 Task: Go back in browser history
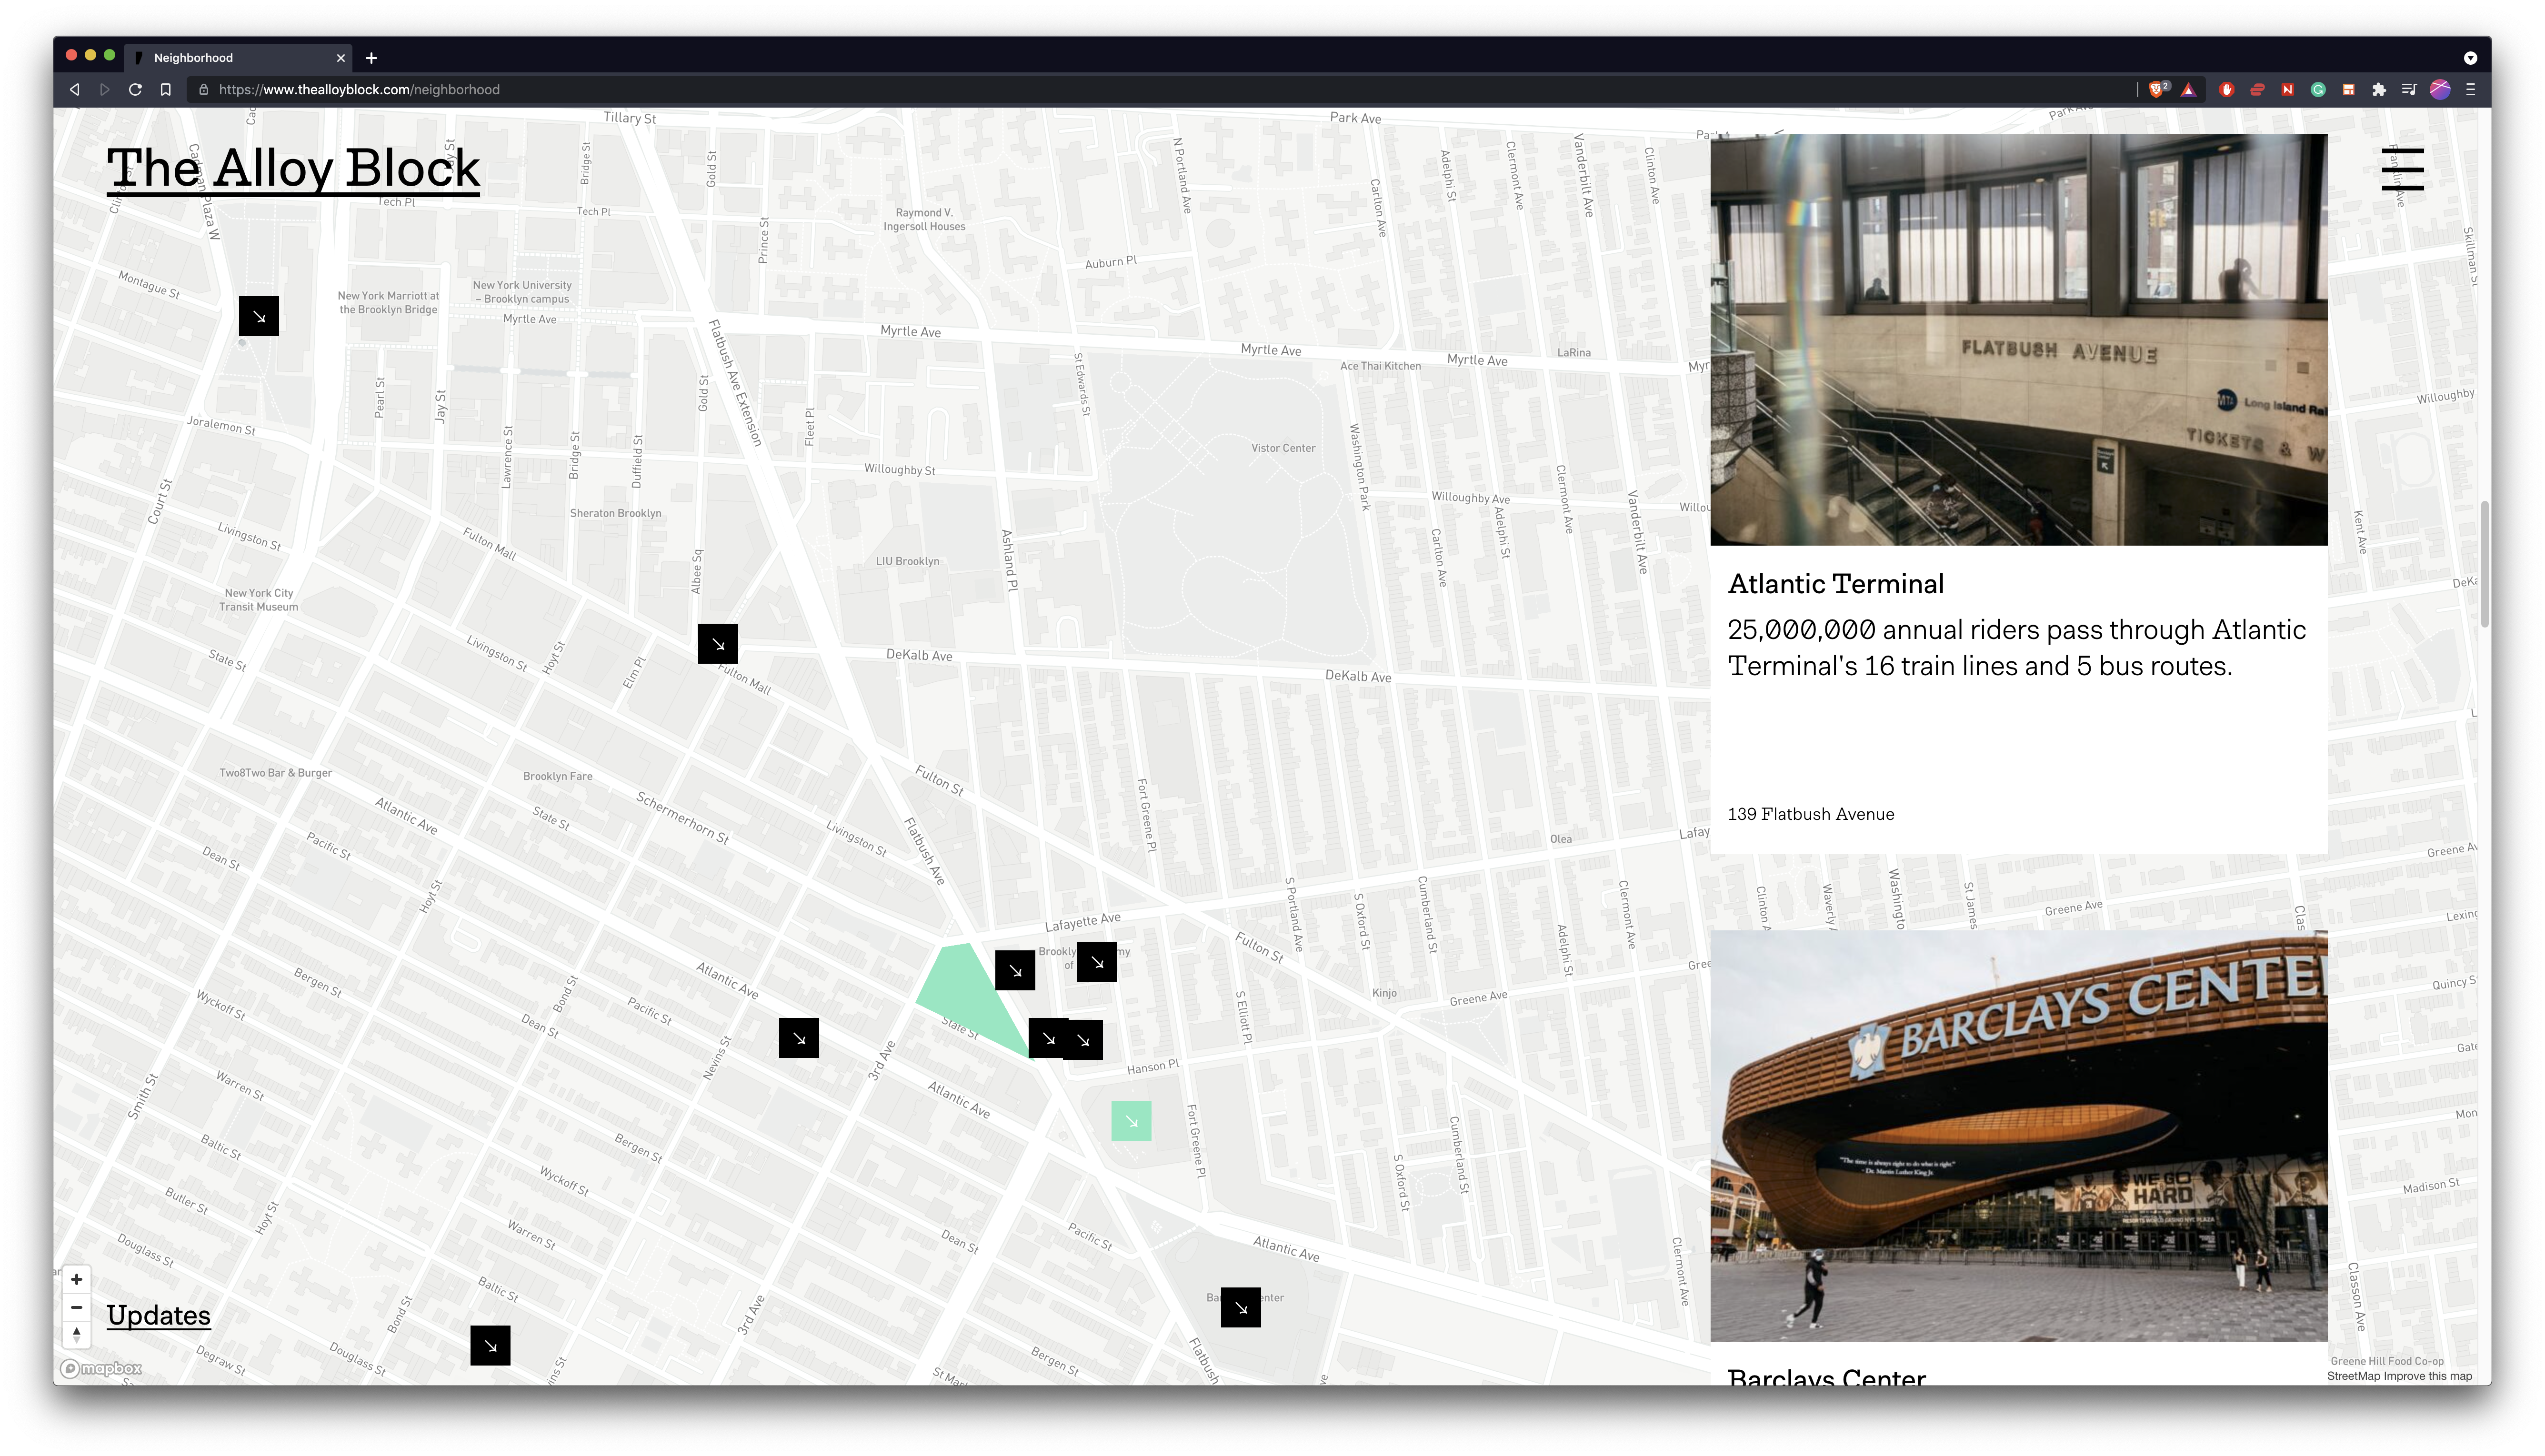74,89
